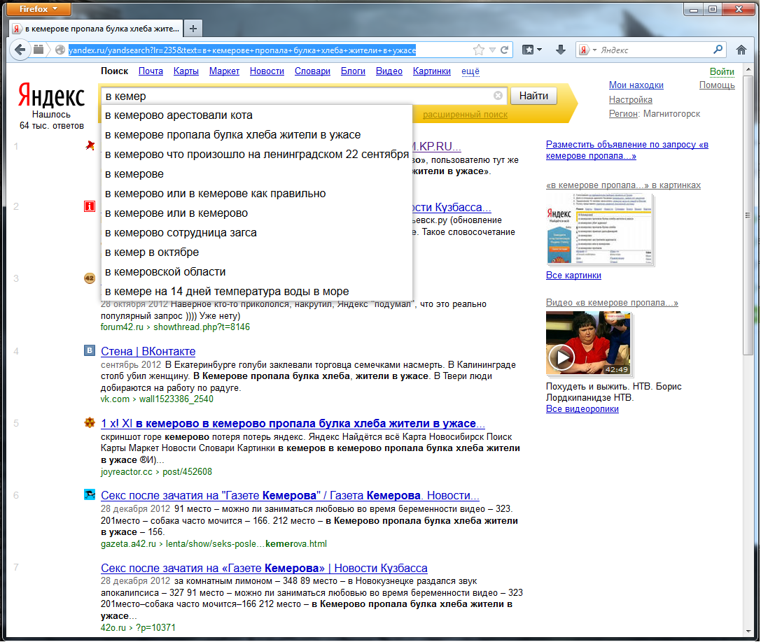This screenshot has height=642, width=761.
Task: Open the Новости link
Action: [267, 71]
